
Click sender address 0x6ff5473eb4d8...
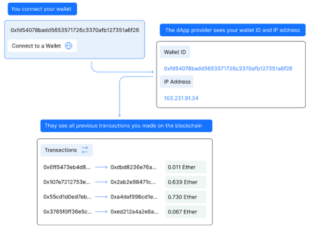tap(67, 167)
